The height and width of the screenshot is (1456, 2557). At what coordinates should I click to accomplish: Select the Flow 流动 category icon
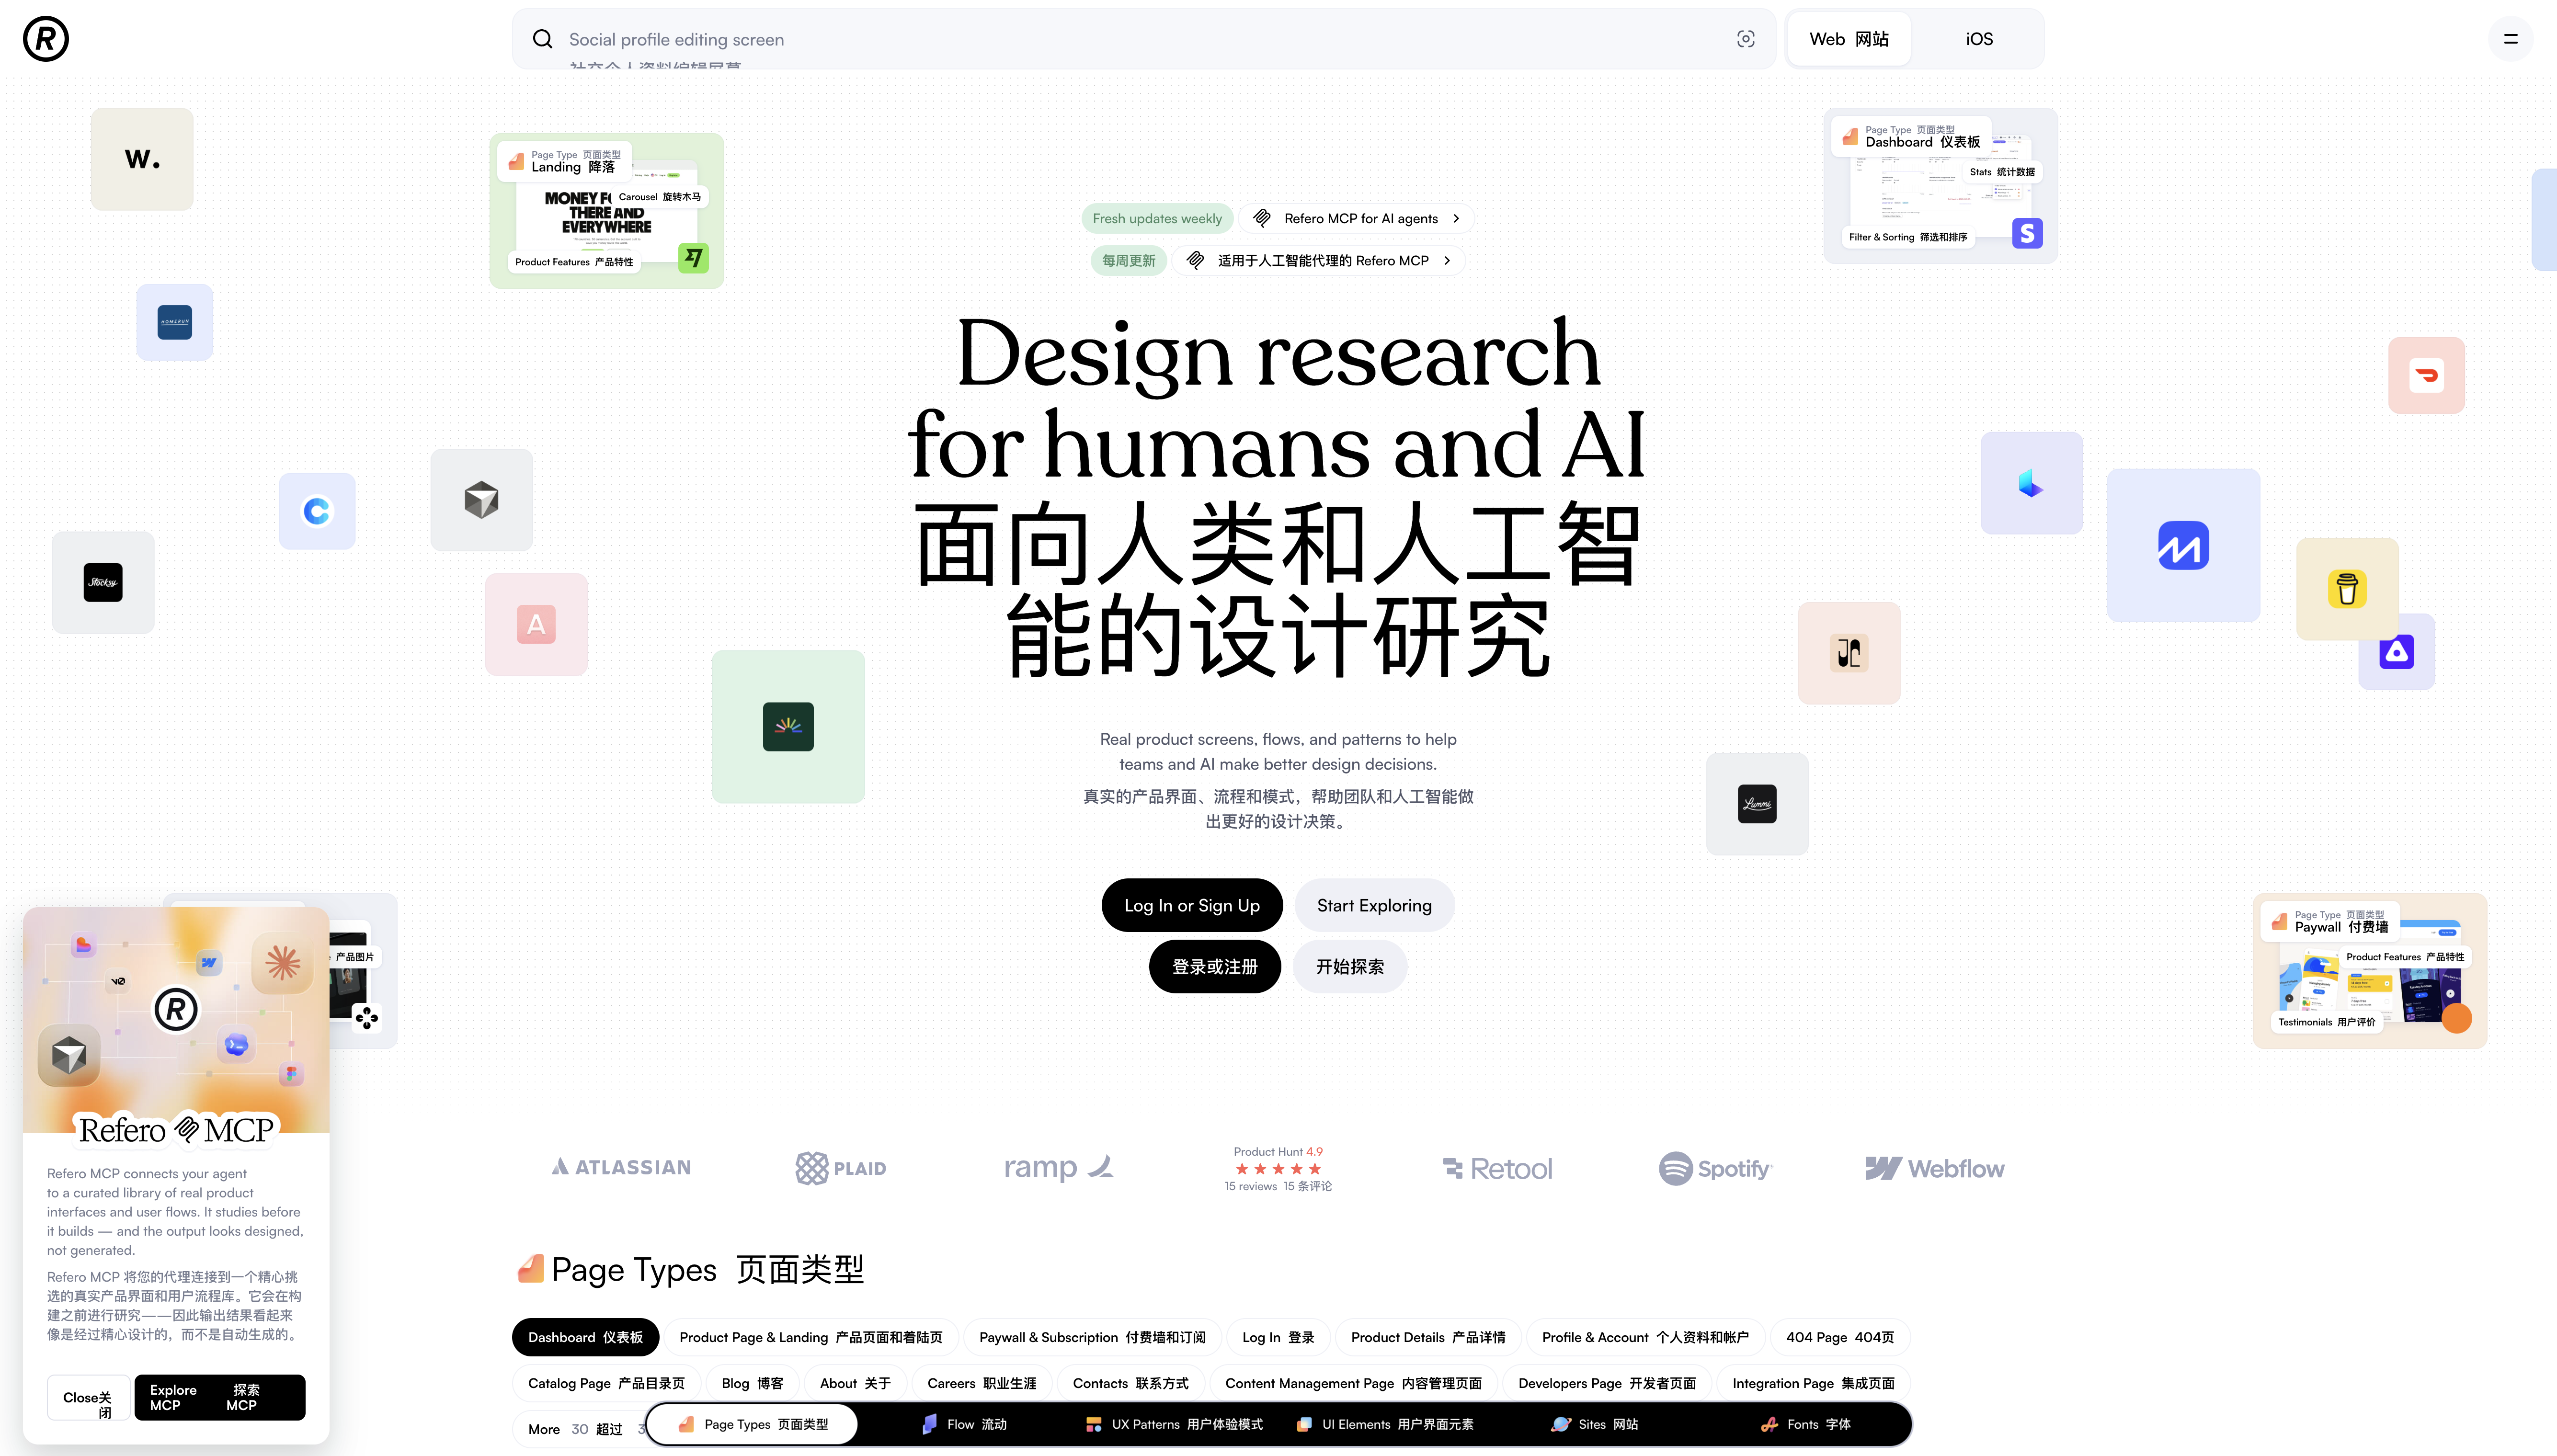pos(929,1424)
